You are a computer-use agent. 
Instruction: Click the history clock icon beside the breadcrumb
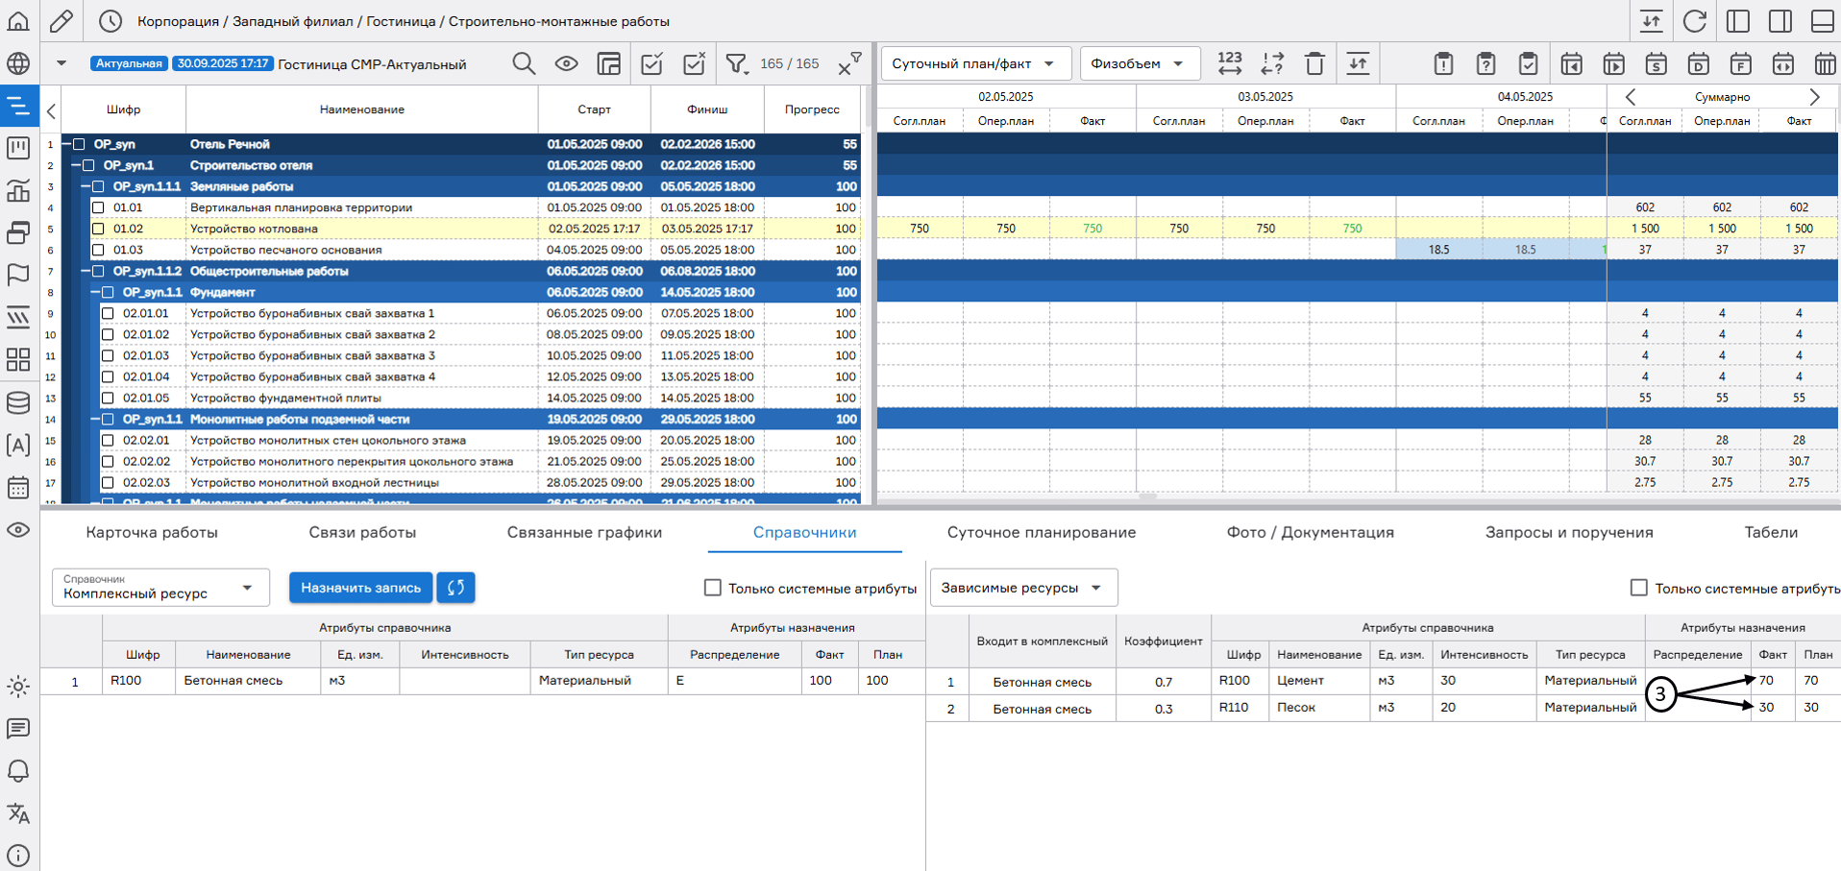(110, 20)
